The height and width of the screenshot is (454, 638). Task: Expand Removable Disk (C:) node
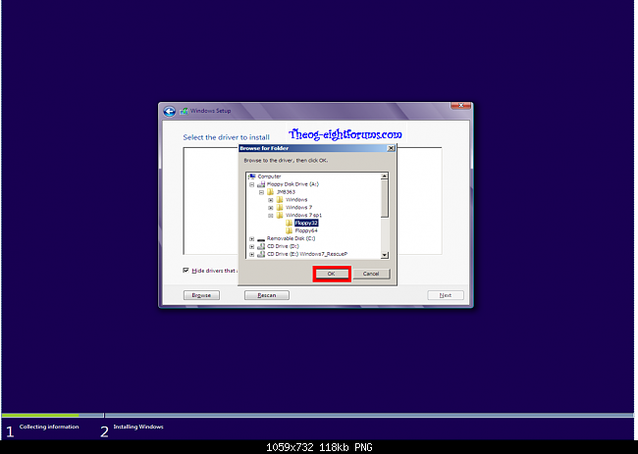[x=252, y=239]
